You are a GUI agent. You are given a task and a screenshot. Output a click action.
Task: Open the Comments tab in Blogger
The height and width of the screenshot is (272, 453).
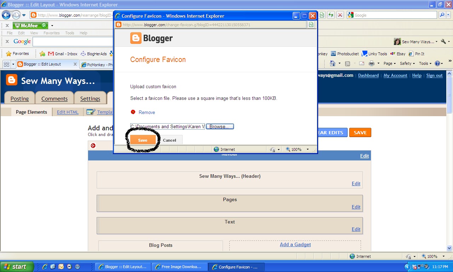[x=55, y=98]
